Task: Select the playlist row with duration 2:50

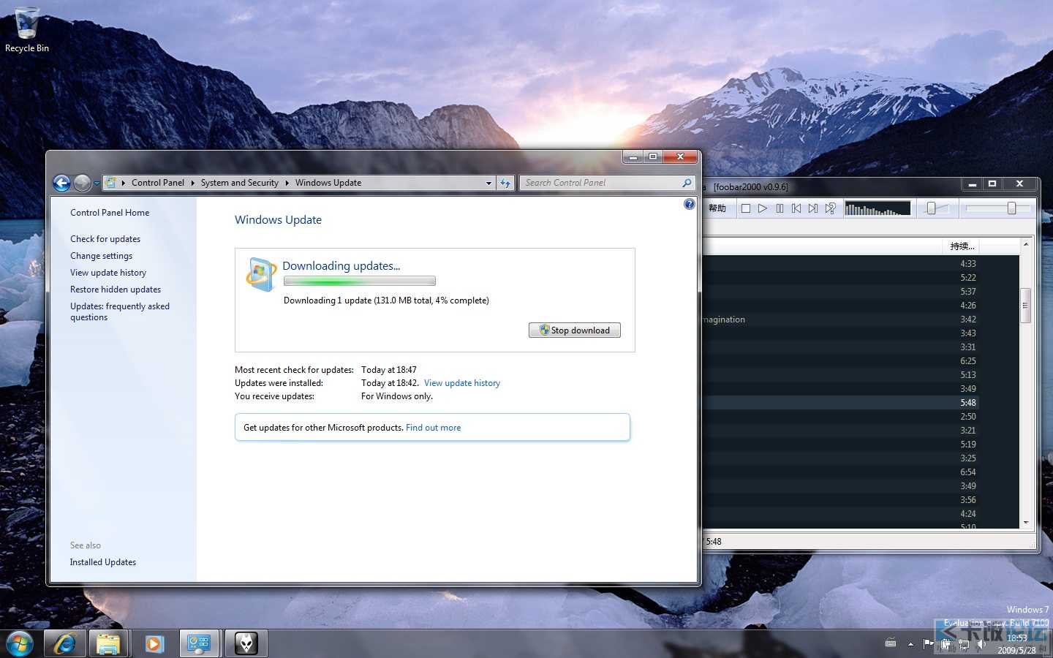Action: click(861, 417)
